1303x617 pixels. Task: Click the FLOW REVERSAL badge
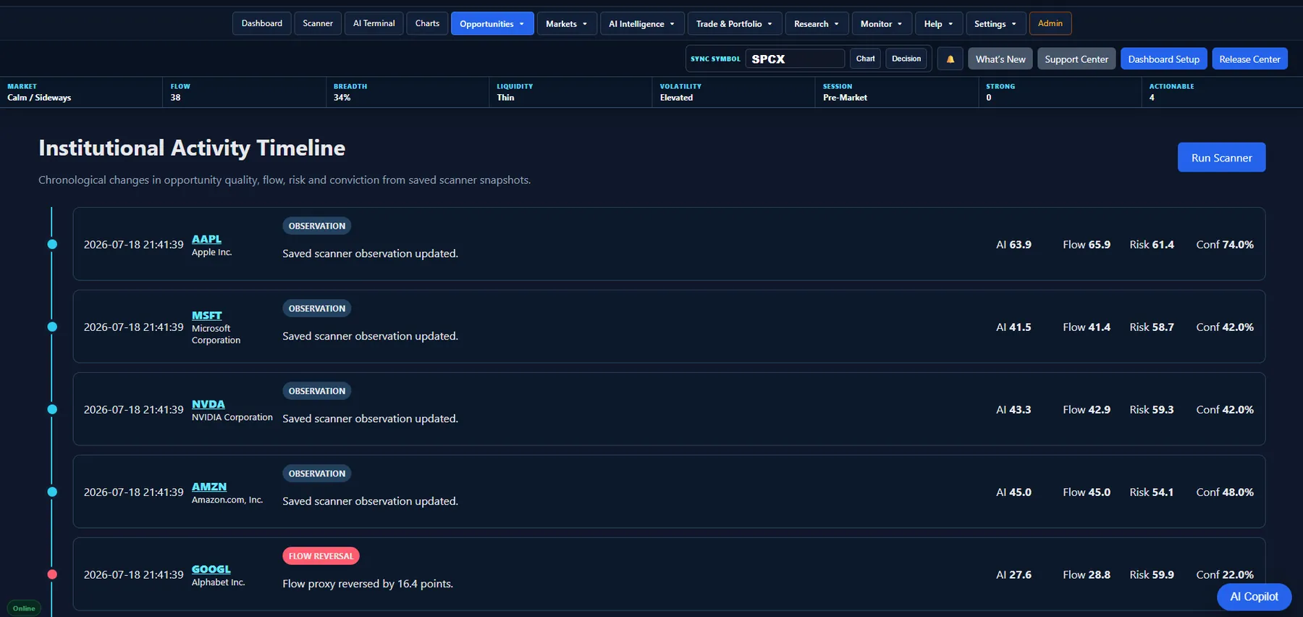(321, 556)
